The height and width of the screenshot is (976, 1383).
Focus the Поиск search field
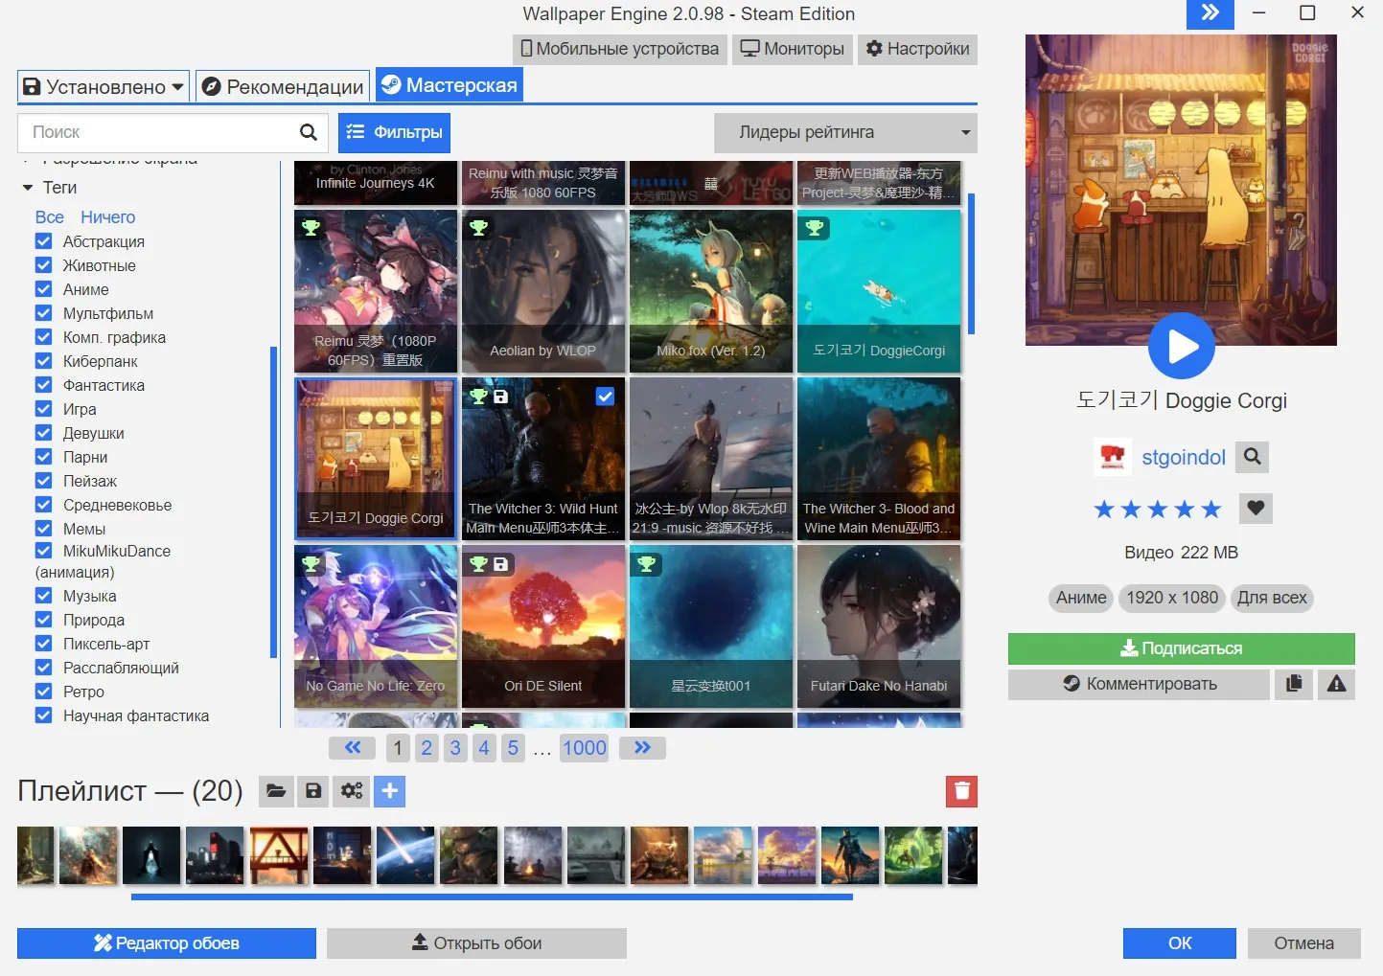click(x=158, y=132)
